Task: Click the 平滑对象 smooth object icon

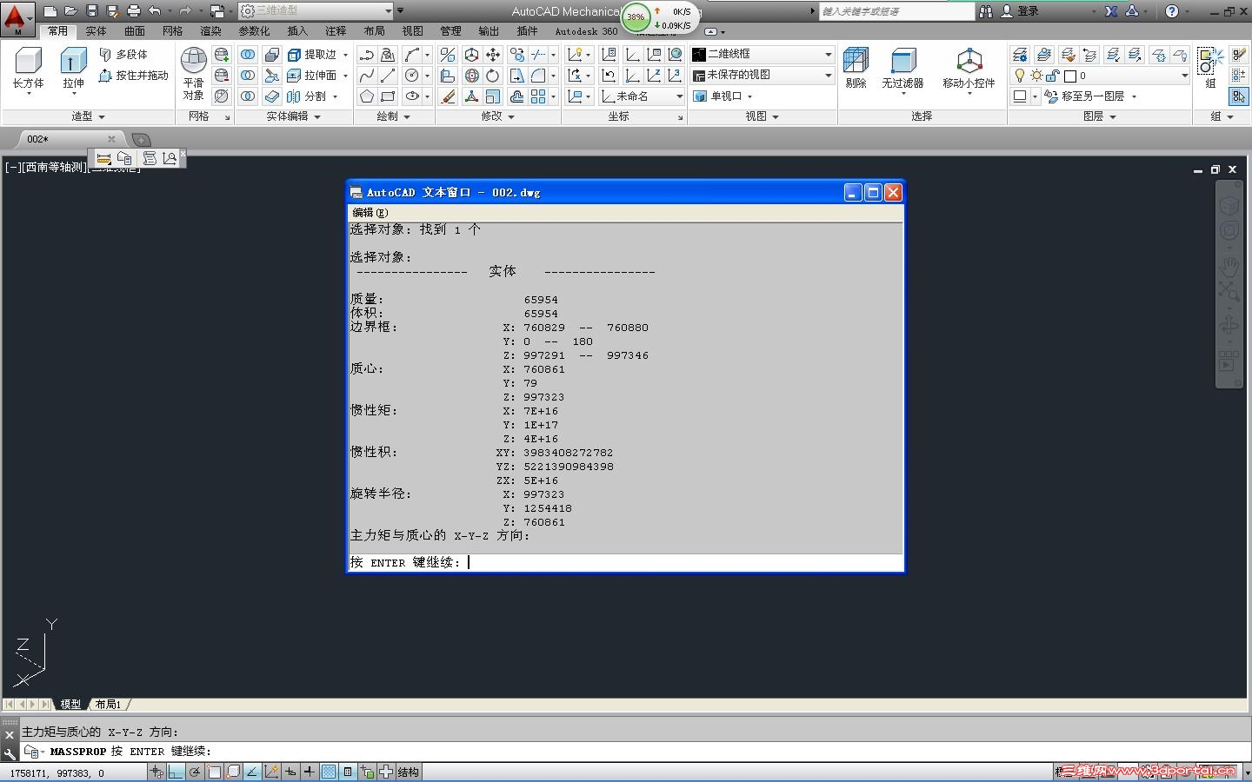Action: pyautogui.click(x=193, y=73)
